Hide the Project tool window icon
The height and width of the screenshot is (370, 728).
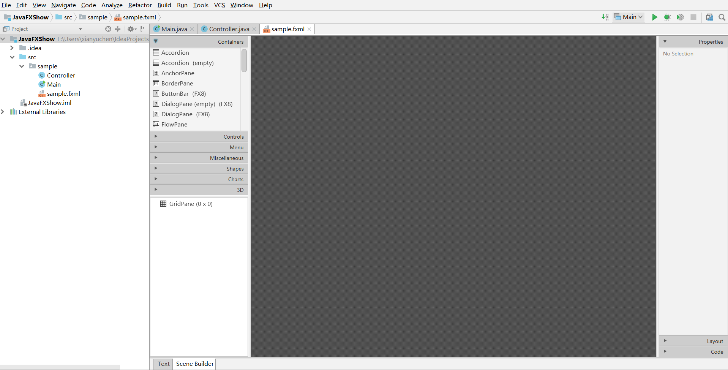tap(143, 29)
